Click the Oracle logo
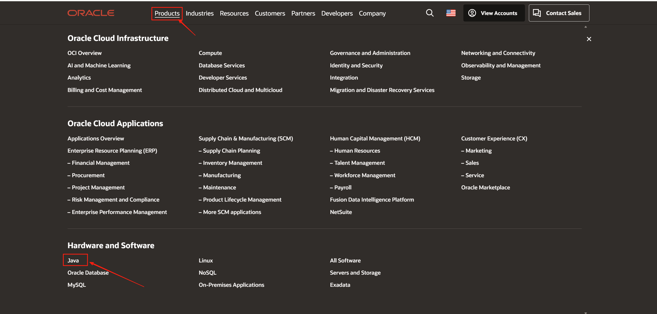Image resolution: width=657 pixels, height=314 pixels. coord(91,13)
